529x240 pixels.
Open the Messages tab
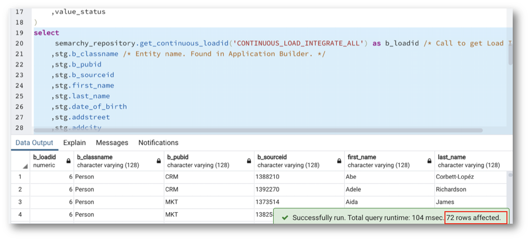(x=112, y=142)
